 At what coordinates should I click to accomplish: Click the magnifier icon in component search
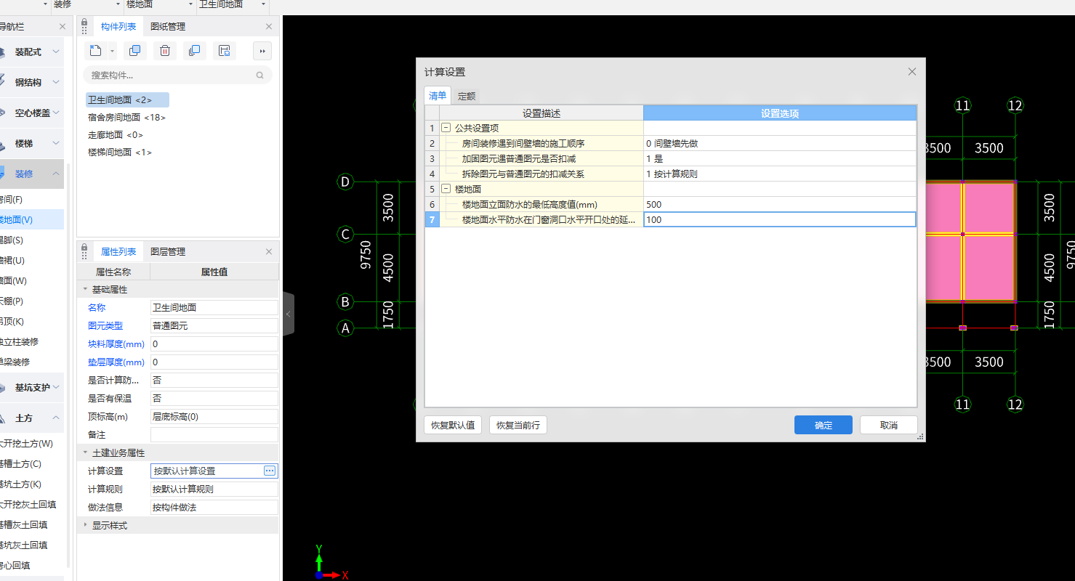click(260, 75)
